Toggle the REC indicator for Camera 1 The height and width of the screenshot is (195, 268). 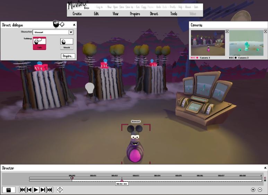click(197, 58)
